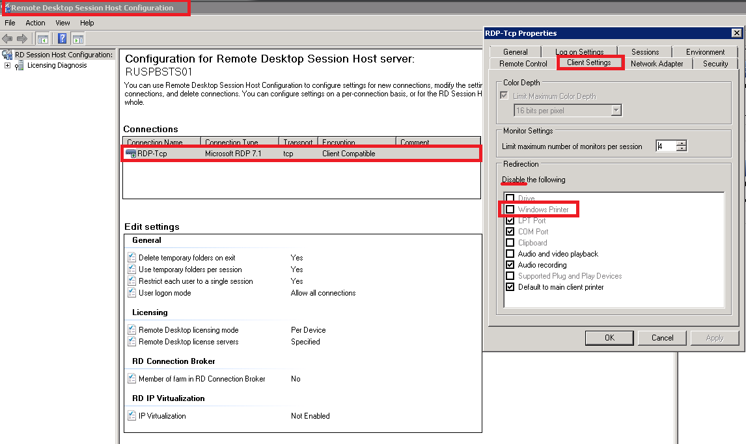Click the OK button

point(609,338)
